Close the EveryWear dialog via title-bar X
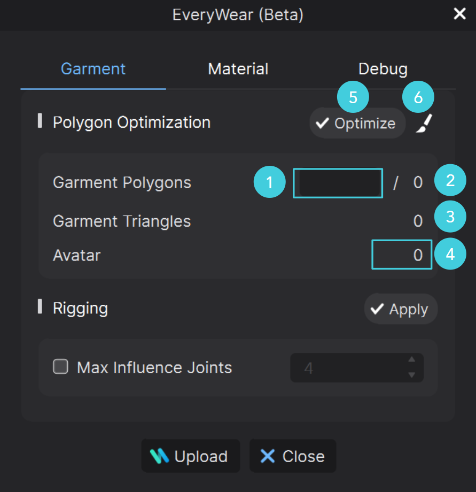This screenshot has width=476, height=492. tap(459, 14)
